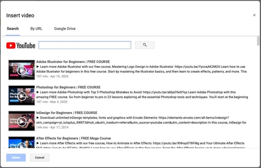Screen dimensions: 261x168
Task: Click the results list vertical scrollbar
Action: click(259, 41)
